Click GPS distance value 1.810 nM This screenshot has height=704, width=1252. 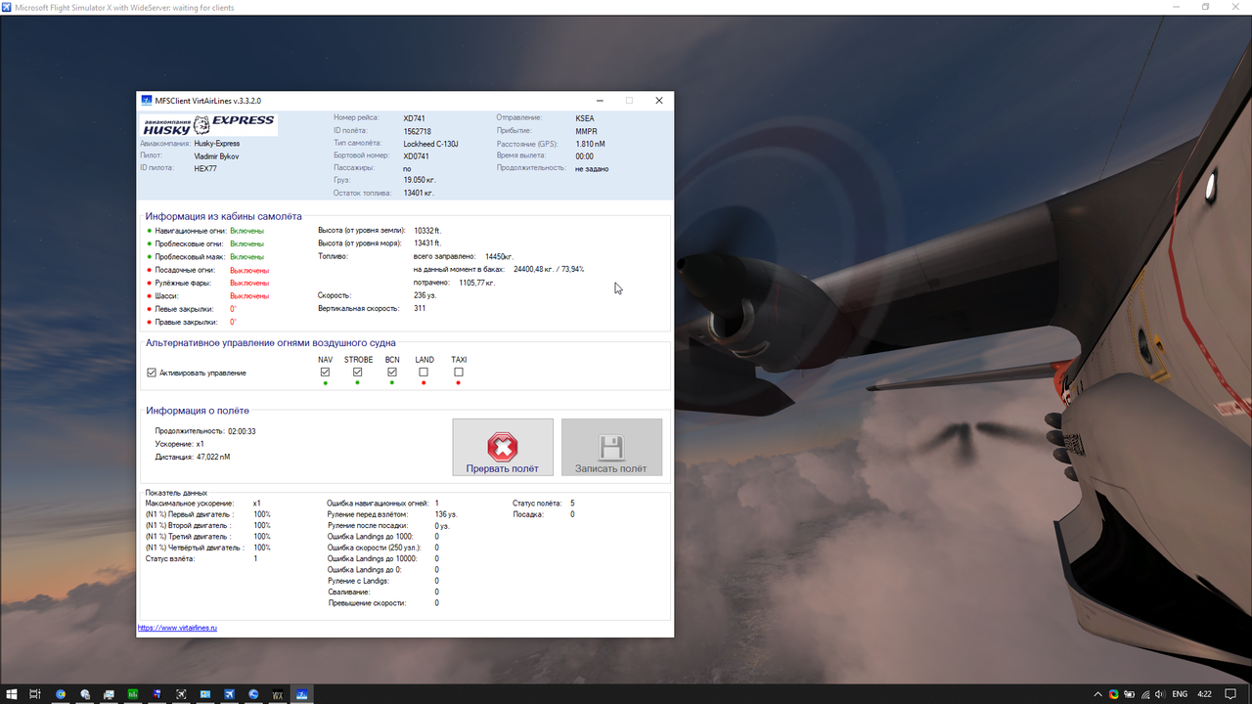(x=590, y=144)
